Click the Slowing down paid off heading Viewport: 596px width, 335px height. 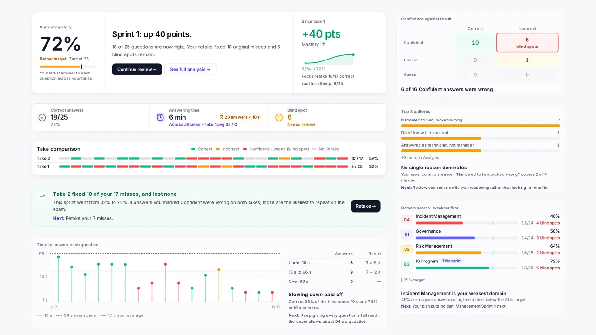pyautogui.click(x=316, y=295)
